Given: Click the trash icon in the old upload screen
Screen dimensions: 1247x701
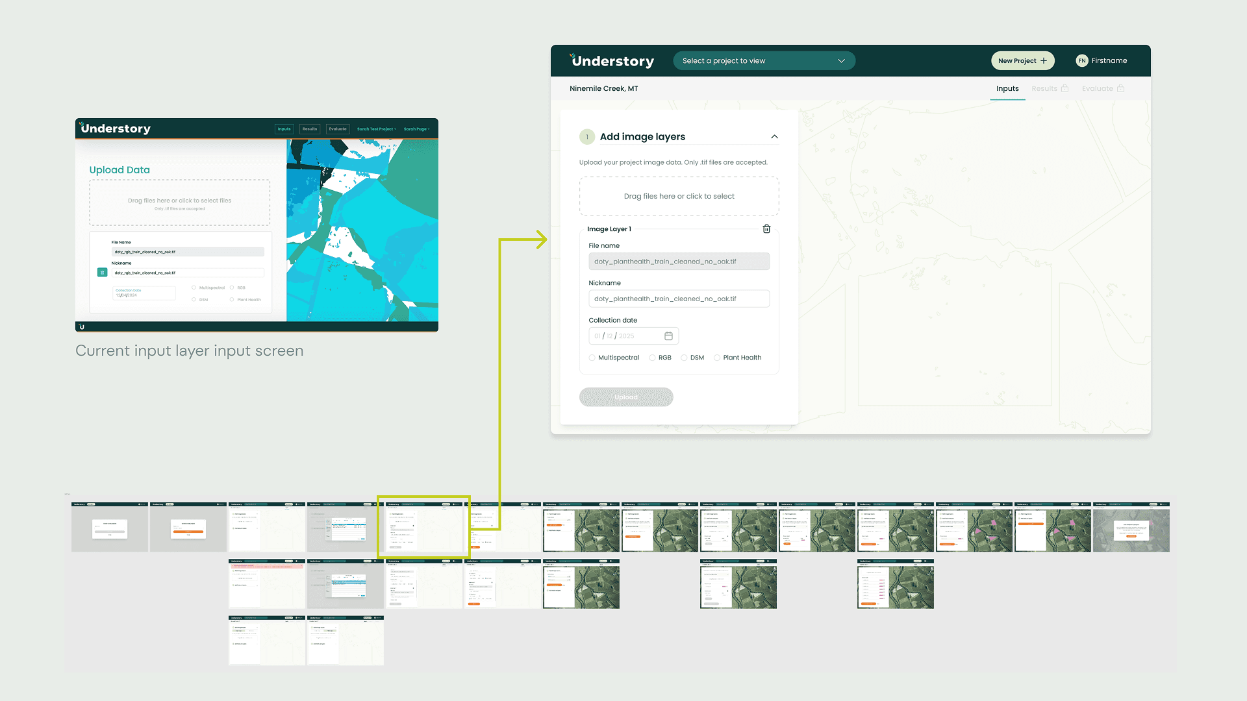Looking at the screenshot, I should [102, 272].
